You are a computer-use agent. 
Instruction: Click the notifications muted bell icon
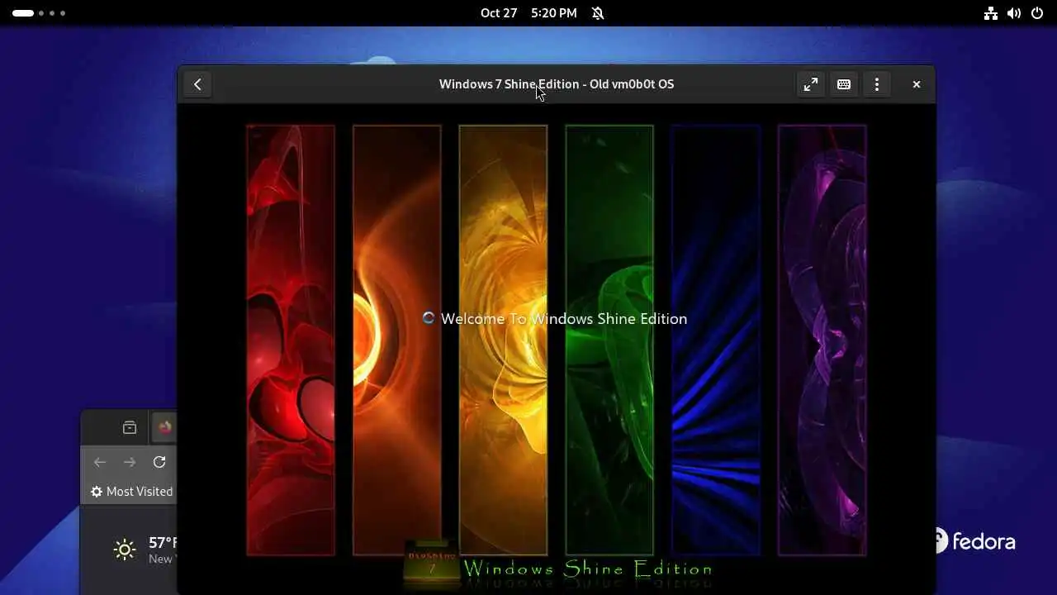click(x=598, y=13)
